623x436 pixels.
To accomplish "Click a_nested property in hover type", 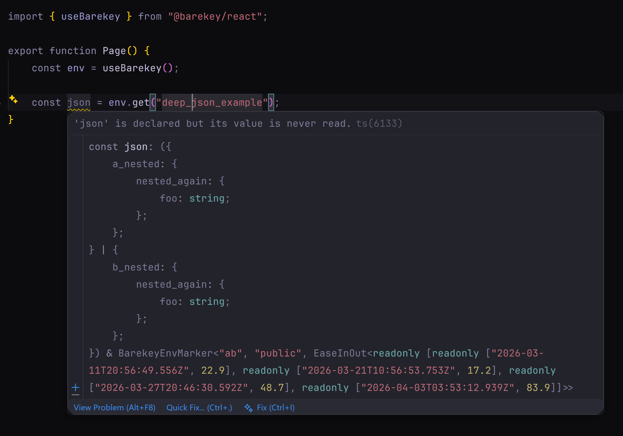I will pos(136,164).
